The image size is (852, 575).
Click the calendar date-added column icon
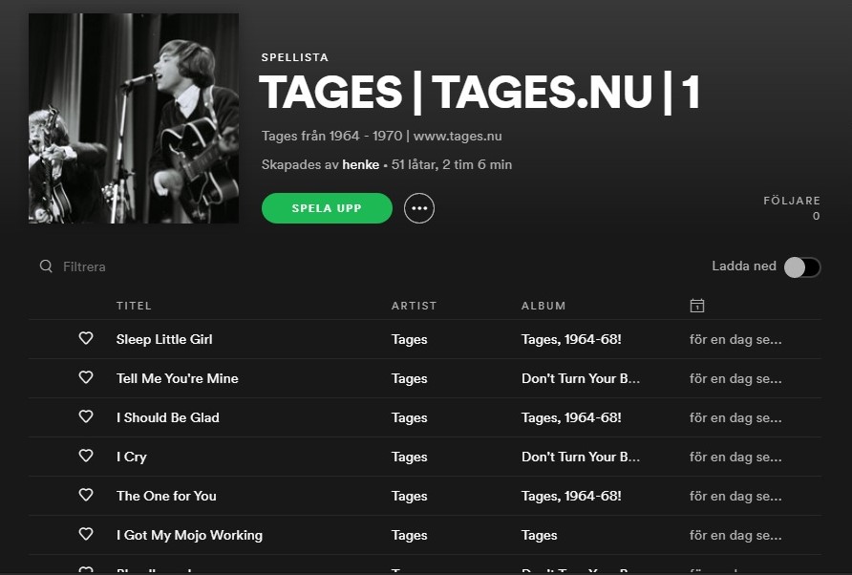point(697,306)
